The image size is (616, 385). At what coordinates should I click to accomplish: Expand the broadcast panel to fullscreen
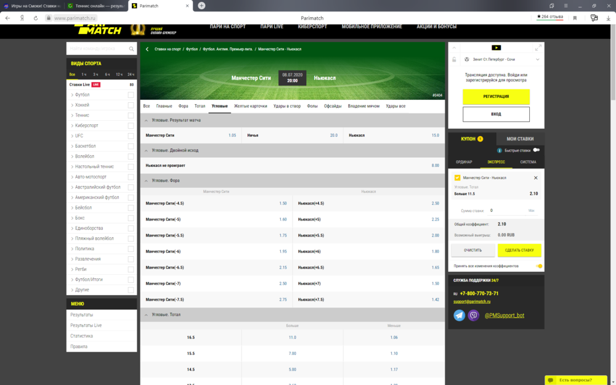[x=538, y=47]
